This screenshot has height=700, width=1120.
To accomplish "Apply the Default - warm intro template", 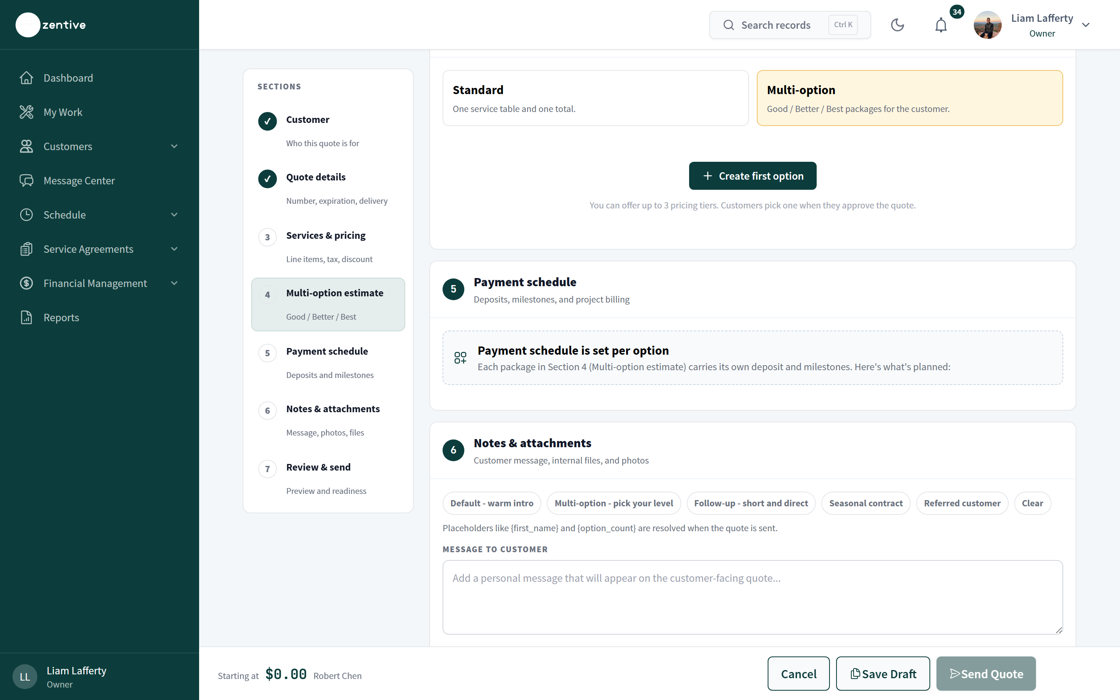I will click(492, 503).
